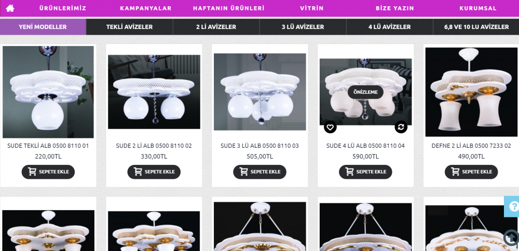
Task: Select the YENİ MODELLER tab
Action: pyautogui.click(x=43, y=27)
